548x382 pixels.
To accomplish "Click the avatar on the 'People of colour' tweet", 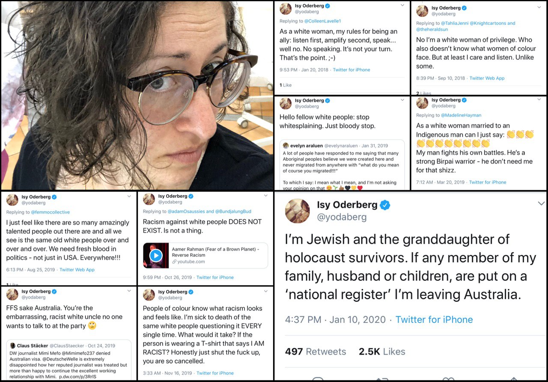I will tap(149, 294).
